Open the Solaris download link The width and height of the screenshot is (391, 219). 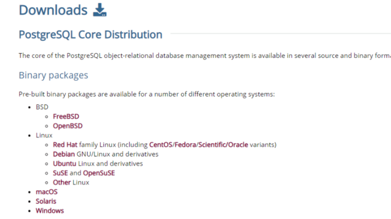(46, 201)
